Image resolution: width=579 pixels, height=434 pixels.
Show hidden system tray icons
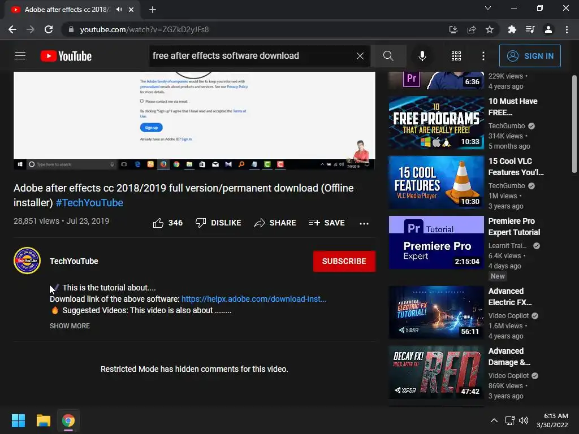(494, 420)
